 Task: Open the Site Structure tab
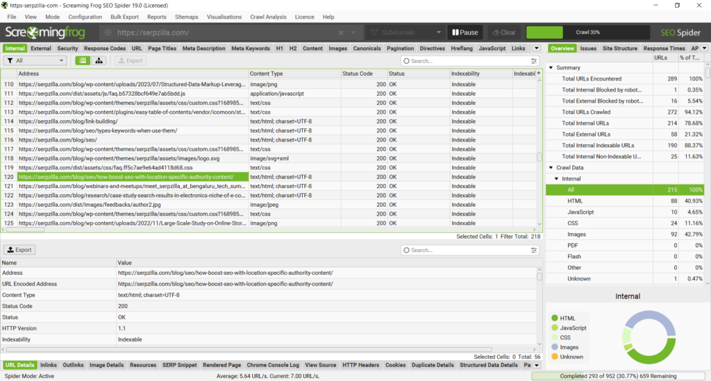[620, 49]
